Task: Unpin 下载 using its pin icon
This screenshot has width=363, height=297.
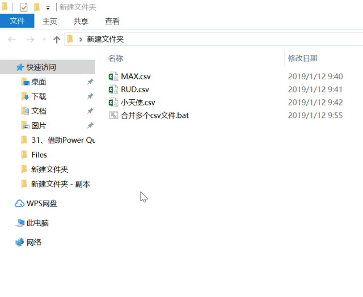Action: point(90,96)
